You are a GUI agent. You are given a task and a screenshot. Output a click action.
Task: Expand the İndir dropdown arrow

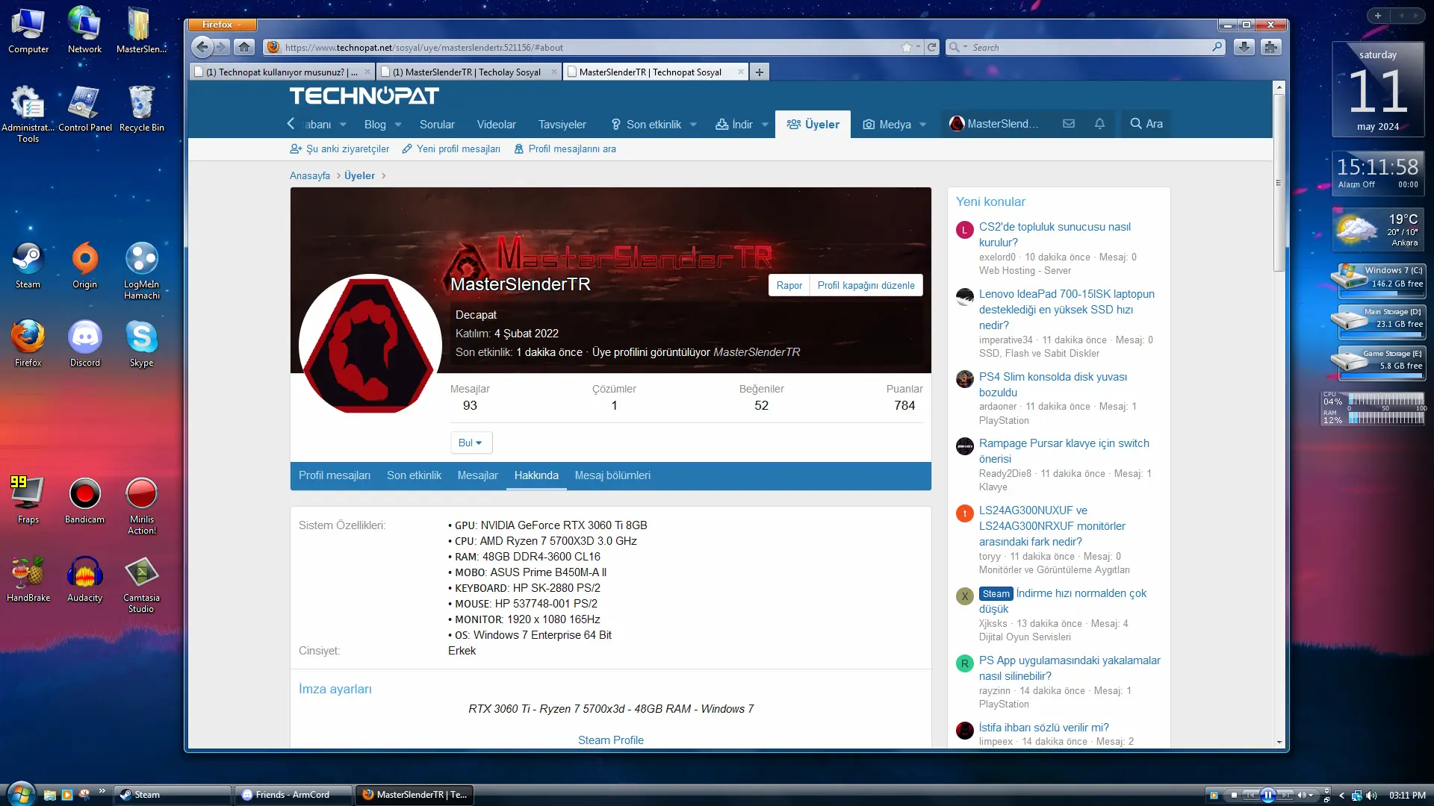tap(765, 125)
